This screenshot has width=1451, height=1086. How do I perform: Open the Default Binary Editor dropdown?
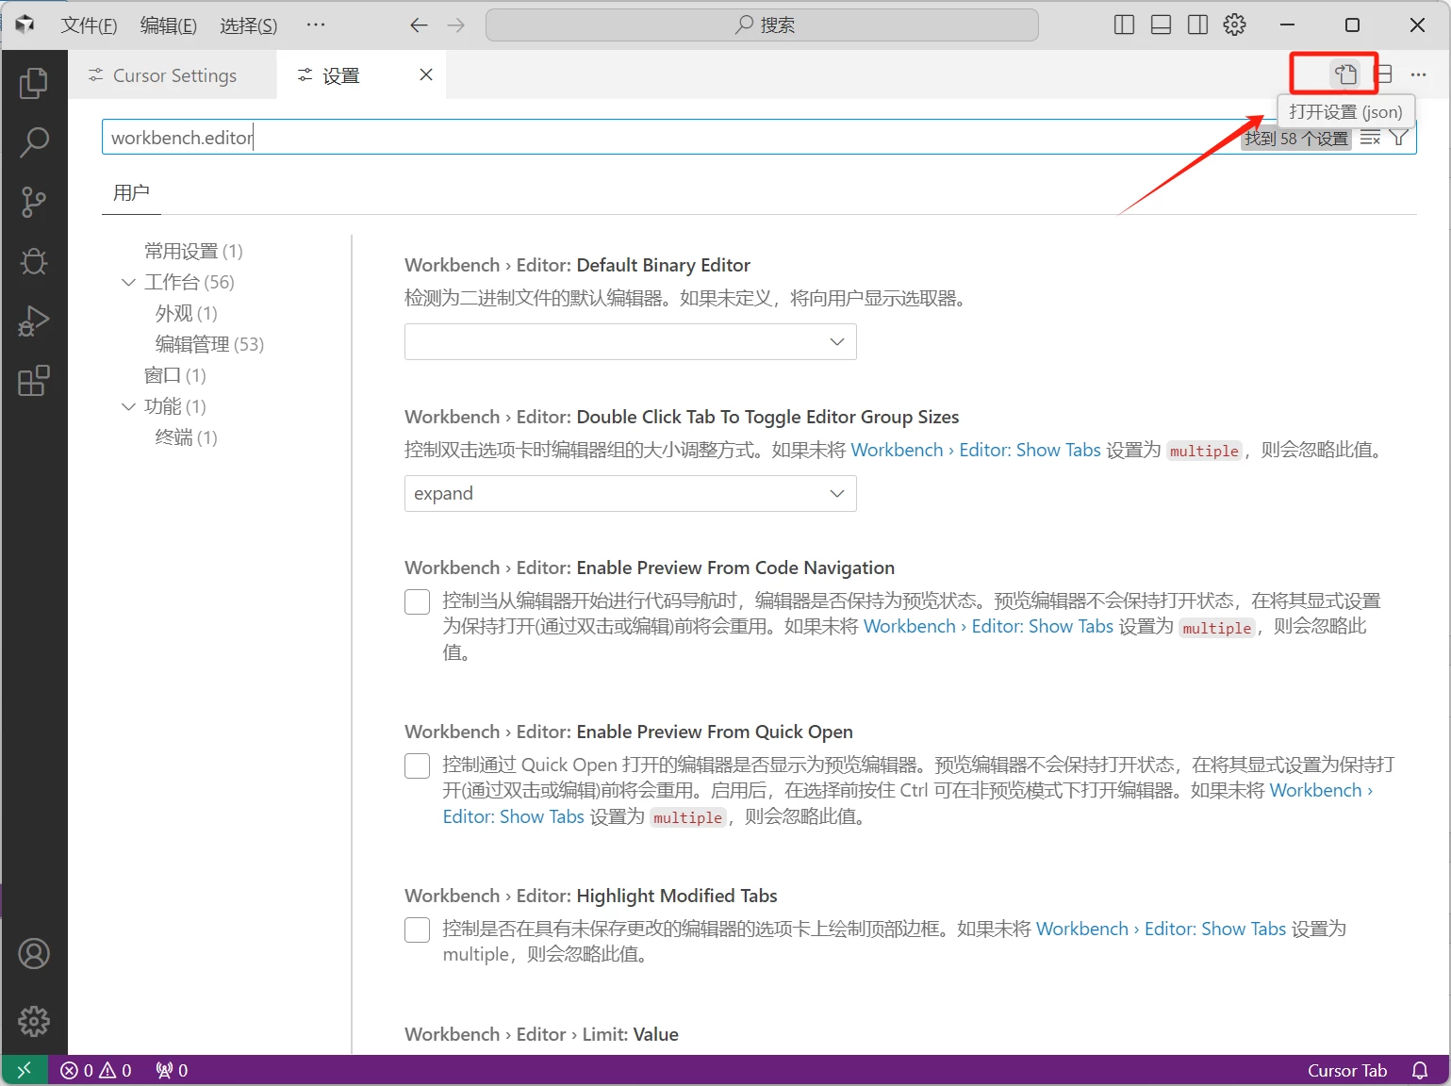pyautogui.click(x=630, y=342)
